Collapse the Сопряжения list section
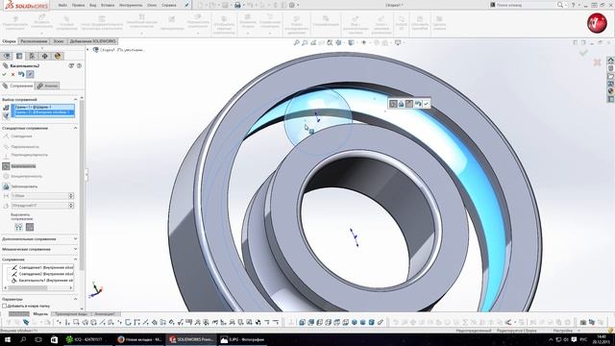 (75, 259)
